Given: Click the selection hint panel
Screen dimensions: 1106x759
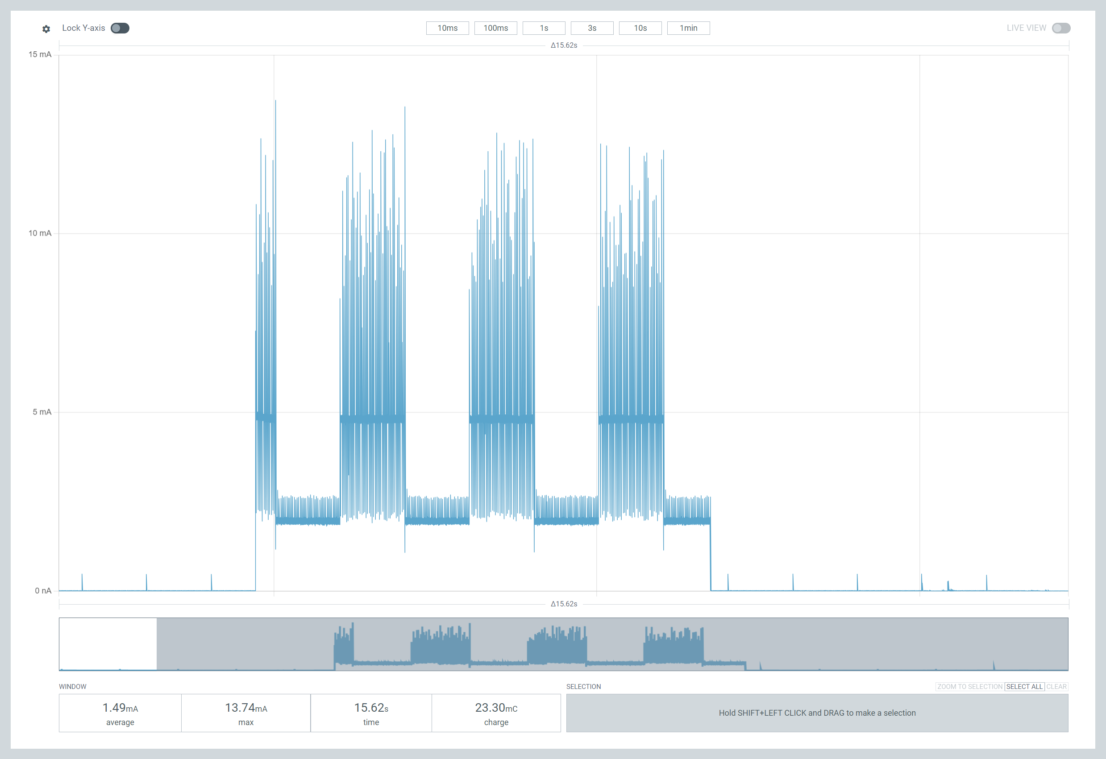Looking at the screenshot, I should click(x=817, y=713).
